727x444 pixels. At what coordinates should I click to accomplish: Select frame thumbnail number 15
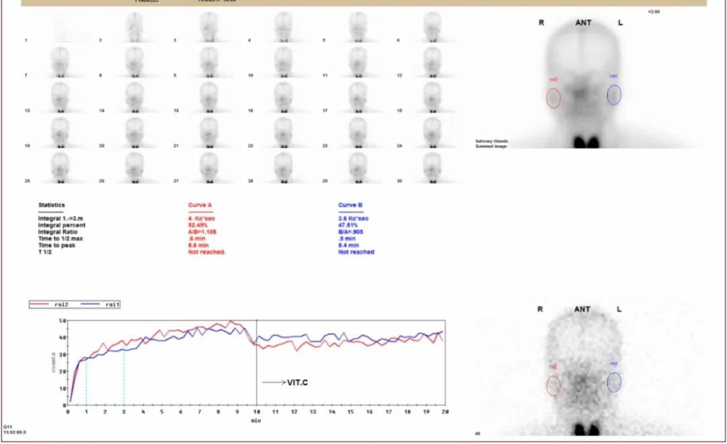tap(209, 98)
